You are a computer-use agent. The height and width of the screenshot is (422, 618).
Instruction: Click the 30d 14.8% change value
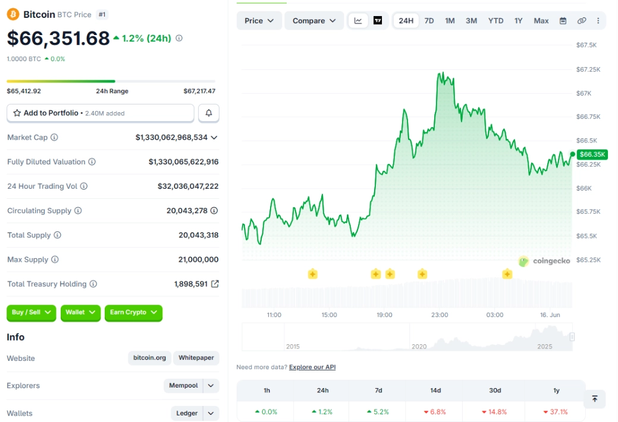[x=494, y=412]
